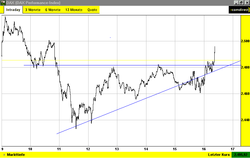The width and height of the screenshot is (250, 159).
Task: Expand the Markttiefe section arrow
Action: click(4, 155)
